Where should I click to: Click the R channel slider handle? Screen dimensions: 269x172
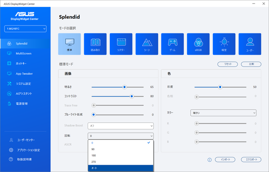(197, 124)
